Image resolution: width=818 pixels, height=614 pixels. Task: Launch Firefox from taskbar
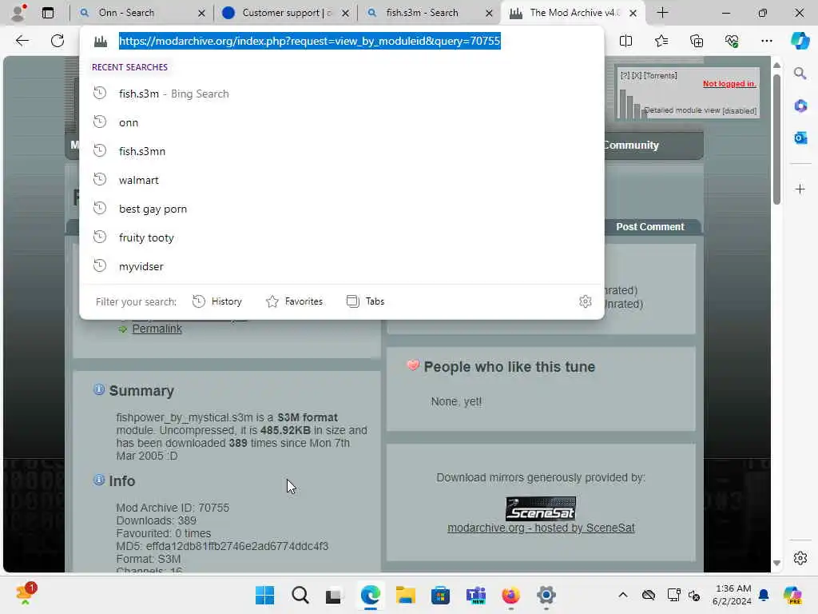coord(510,595)
